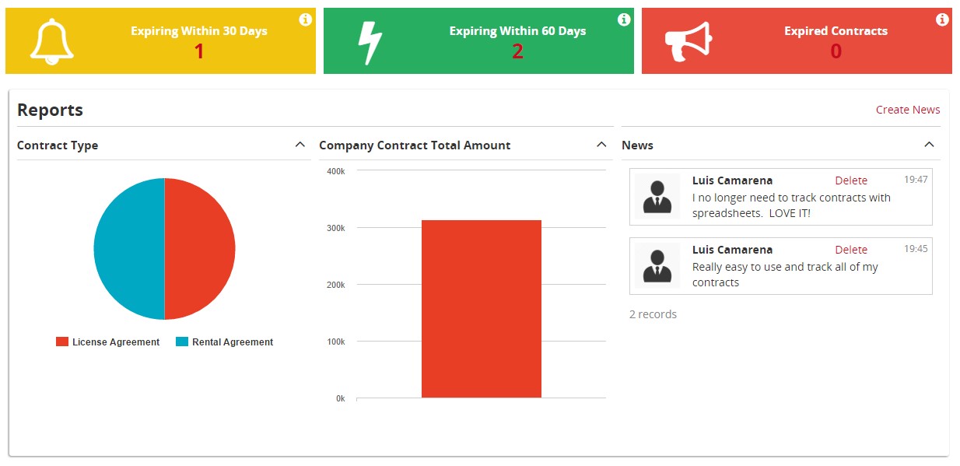This screenshot has width=960, height=466.
Task: Click the megaphone icon on red card
Action: [x=688, y=41]
